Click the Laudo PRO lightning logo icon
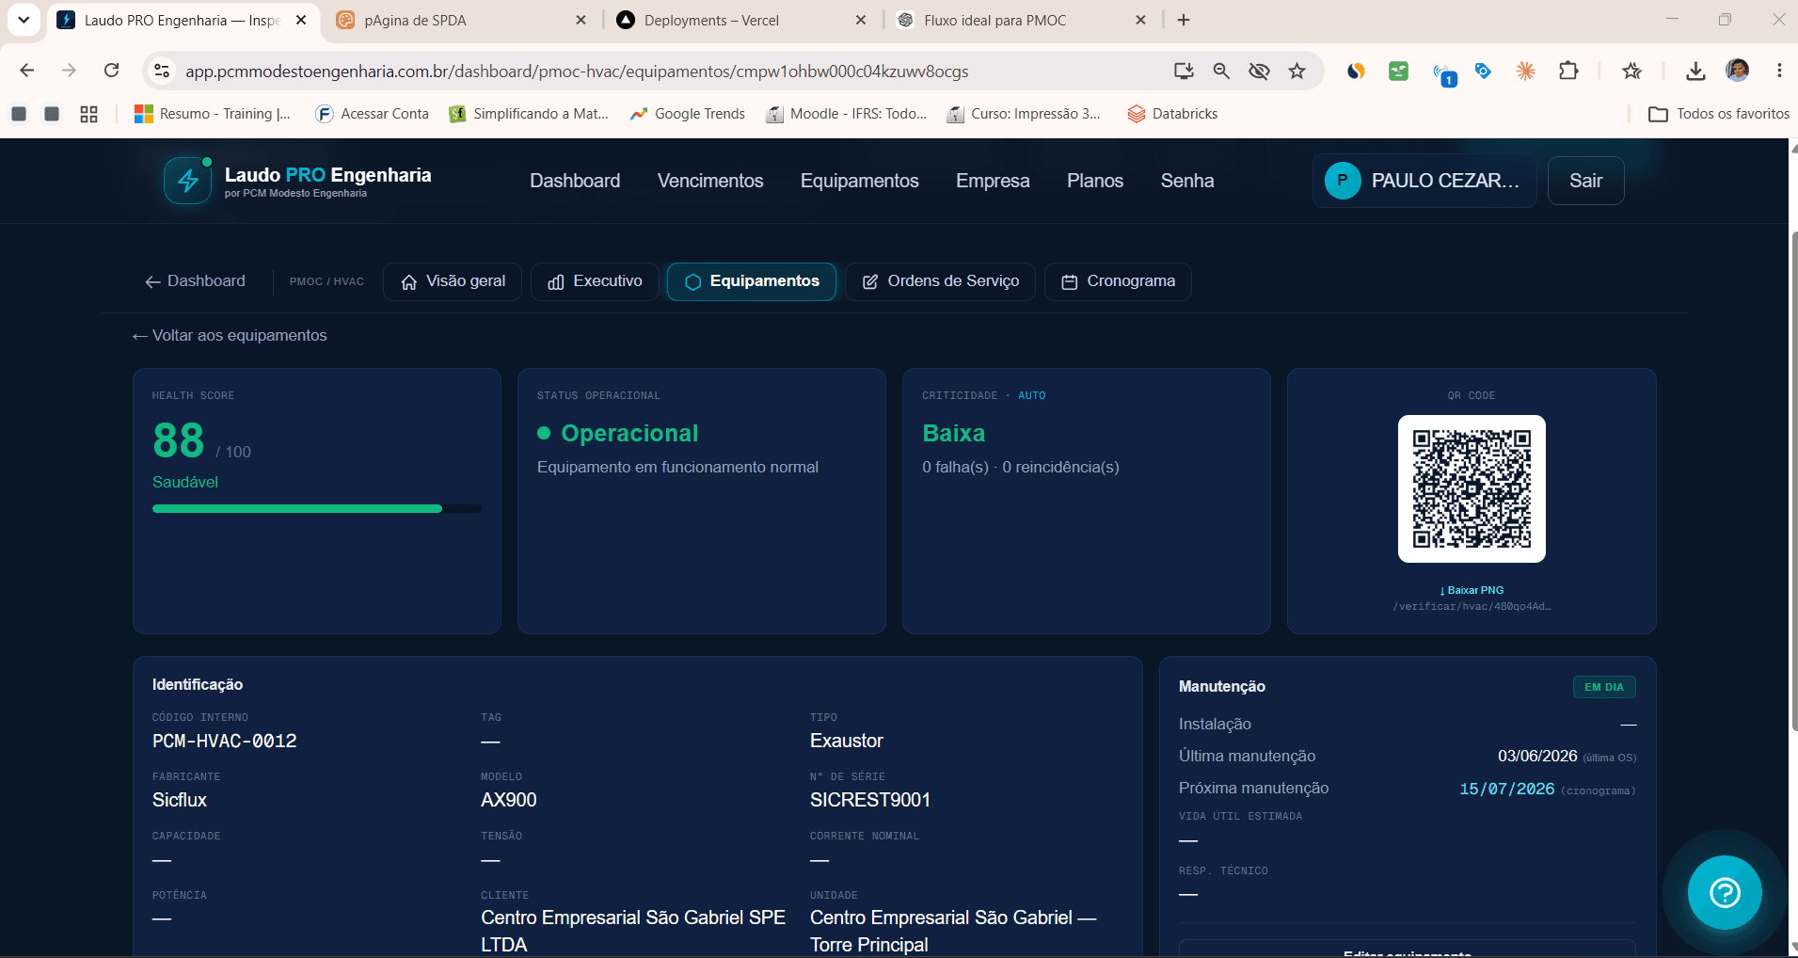 (x=188, y=181)
